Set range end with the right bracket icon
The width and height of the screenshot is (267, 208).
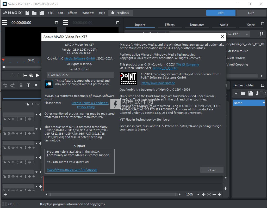pyautogui.click(x=18, y=75)
